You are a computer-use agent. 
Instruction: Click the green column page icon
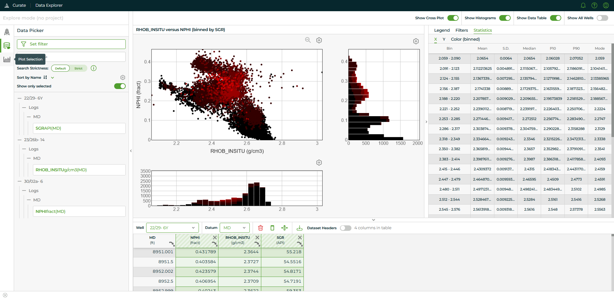click(x=272, y=228)
